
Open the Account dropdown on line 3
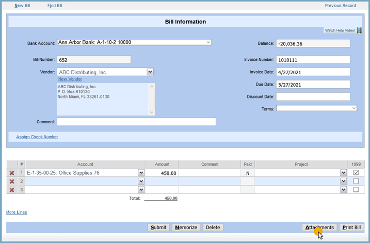pyautogui.click(x=141, y=190)
